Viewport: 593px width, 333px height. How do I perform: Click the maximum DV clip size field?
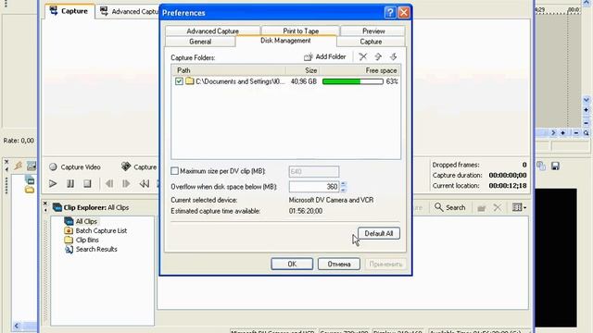click(x=314, y=171)
